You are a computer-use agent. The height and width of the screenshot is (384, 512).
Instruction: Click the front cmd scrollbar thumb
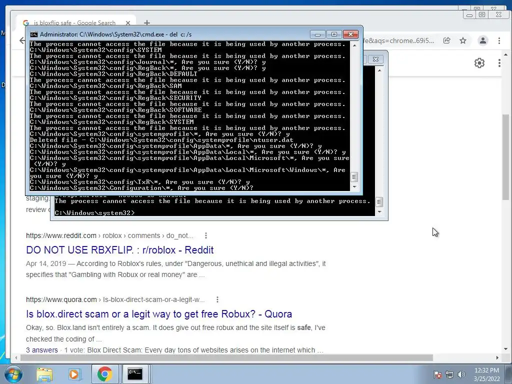coord(354,177)
